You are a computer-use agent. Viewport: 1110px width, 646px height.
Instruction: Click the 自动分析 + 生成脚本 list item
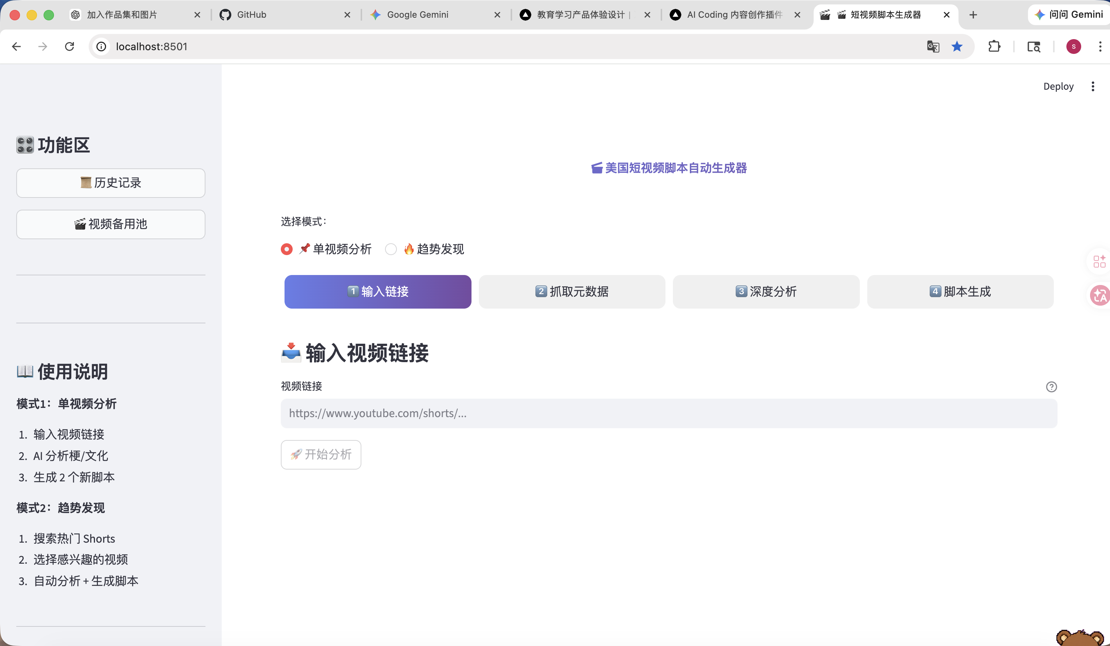pos(86,581)
